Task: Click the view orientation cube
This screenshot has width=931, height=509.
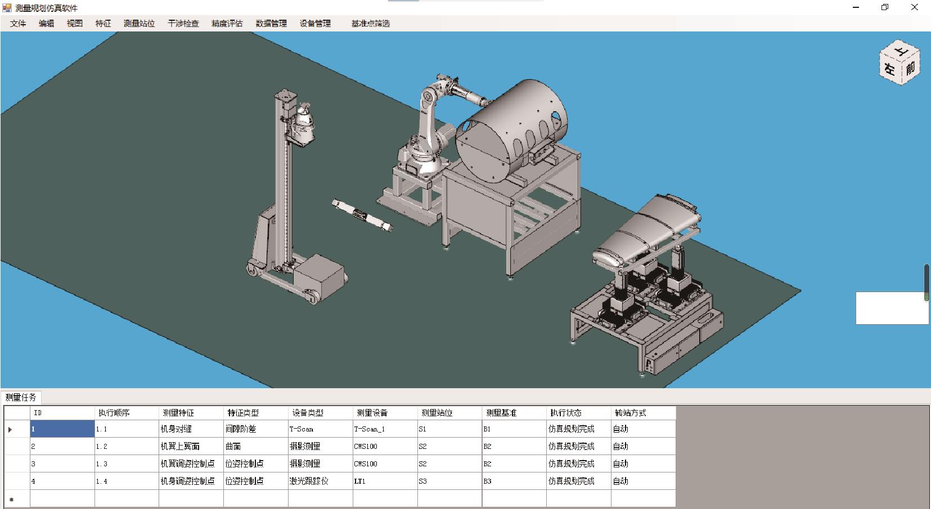Action: (901, 62)
